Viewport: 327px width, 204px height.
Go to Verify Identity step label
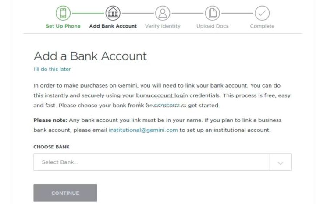click(x=163, y=26)
